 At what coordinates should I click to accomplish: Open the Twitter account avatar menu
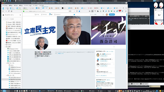pyautogui.click(x=107, y=15)
